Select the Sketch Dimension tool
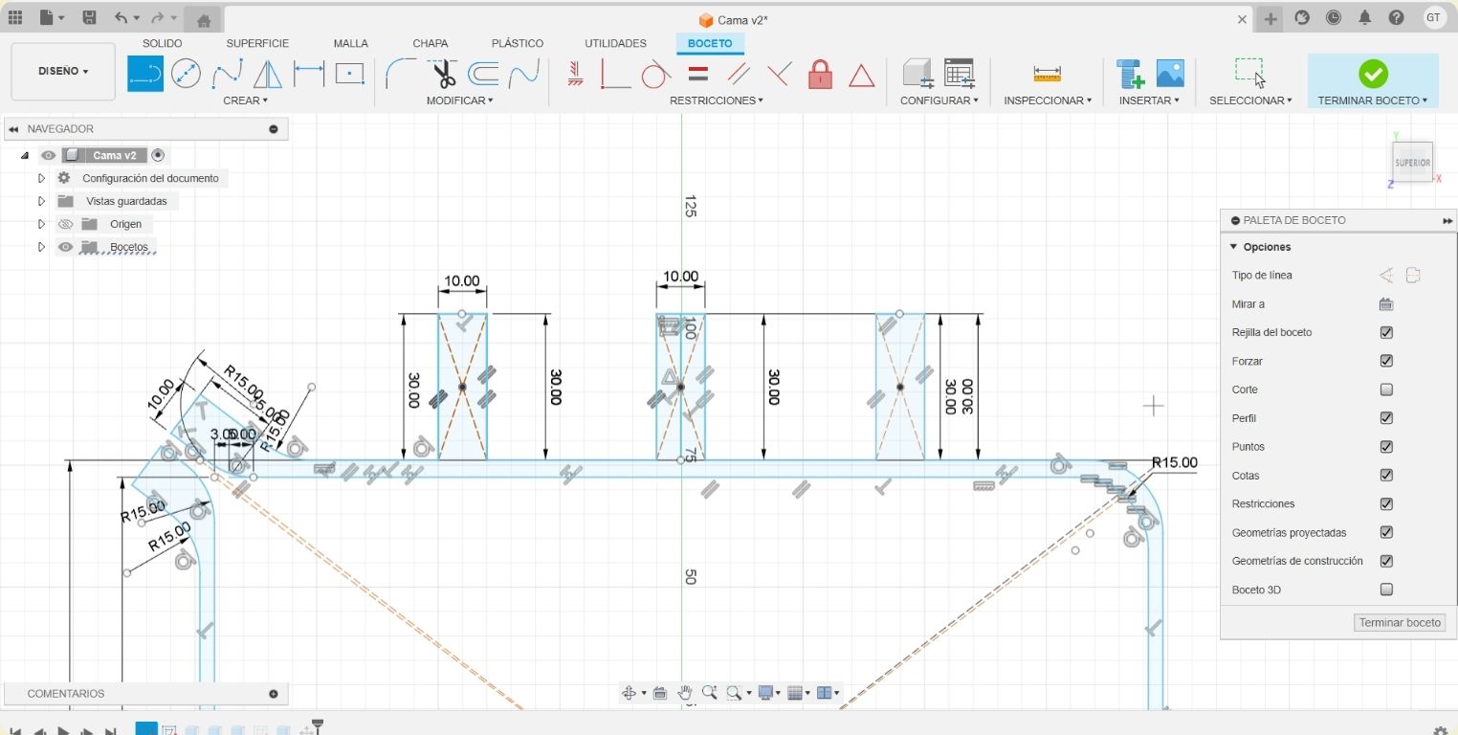The width and height of the screenshot is (1458, 735). coord(308,74)
